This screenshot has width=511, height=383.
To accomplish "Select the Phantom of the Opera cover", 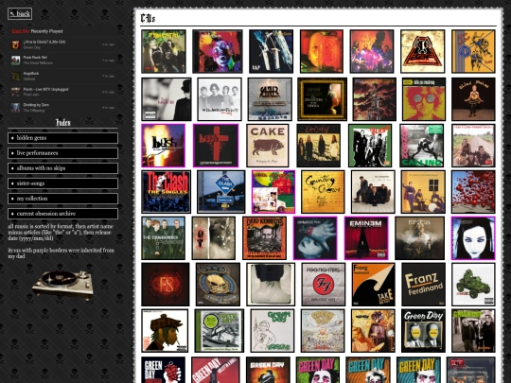I will (323, 99).
